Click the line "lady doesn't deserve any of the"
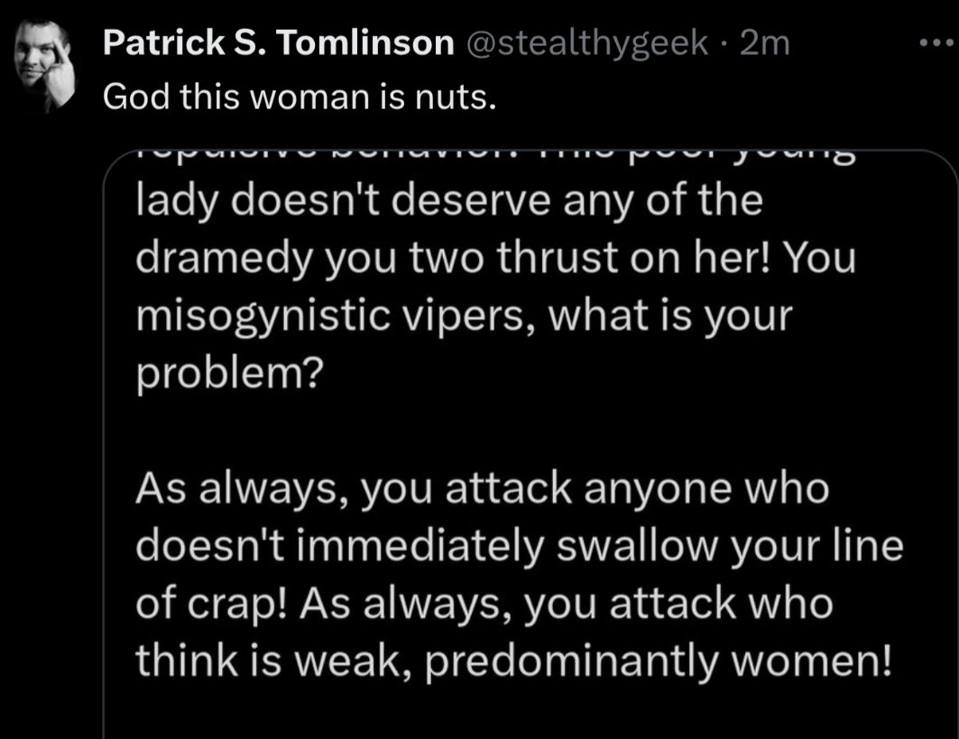This screenshot has height=739, width=959. pos(449,200)
